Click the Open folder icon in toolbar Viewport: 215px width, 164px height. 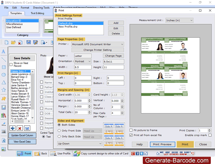click(13, 42)
